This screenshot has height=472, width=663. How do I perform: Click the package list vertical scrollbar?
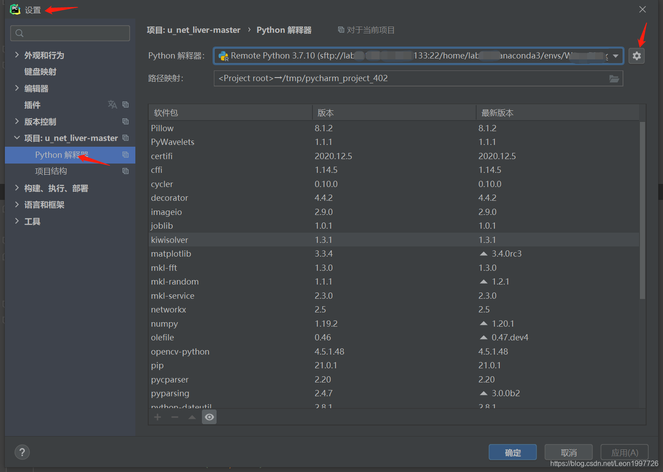[642, 211]
